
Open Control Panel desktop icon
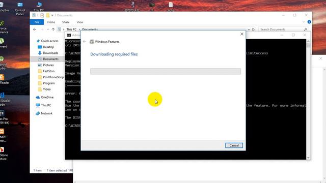pos(20,8)
